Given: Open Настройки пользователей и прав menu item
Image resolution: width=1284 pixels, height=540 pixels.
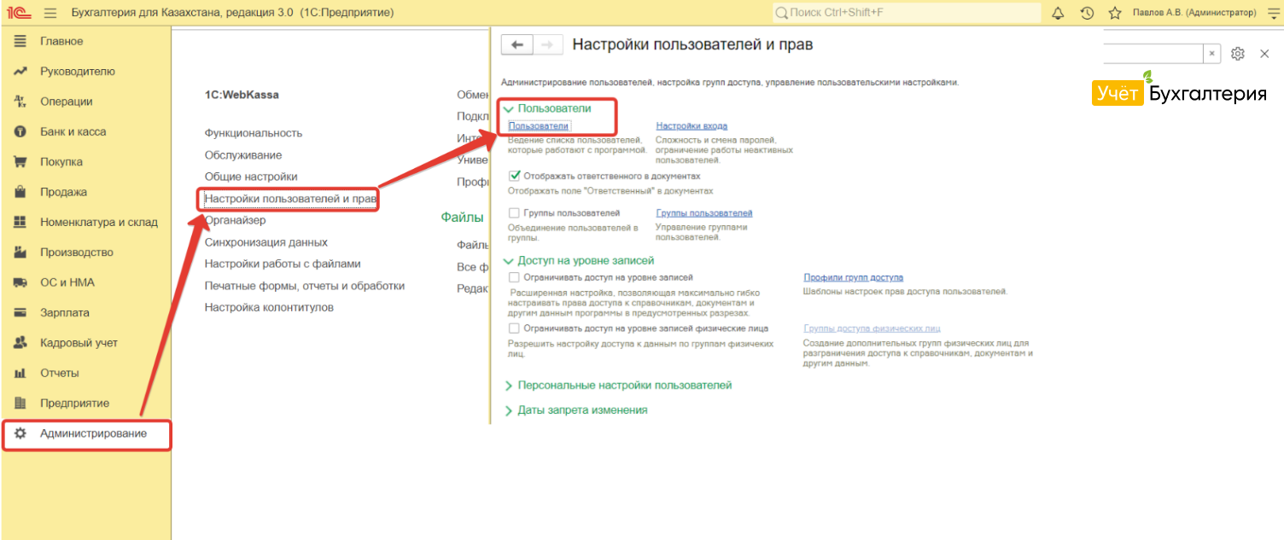Looking at the screenshot, I should [290, 199].
